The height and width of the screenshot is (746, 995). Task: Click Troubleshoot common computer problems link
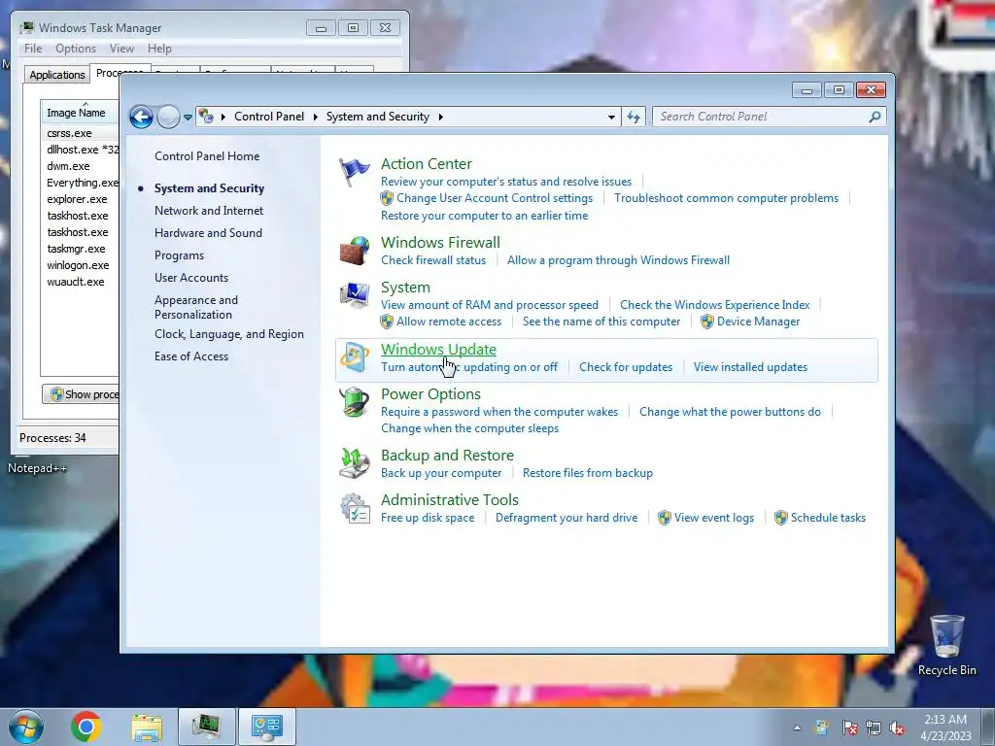coord(726,198)
